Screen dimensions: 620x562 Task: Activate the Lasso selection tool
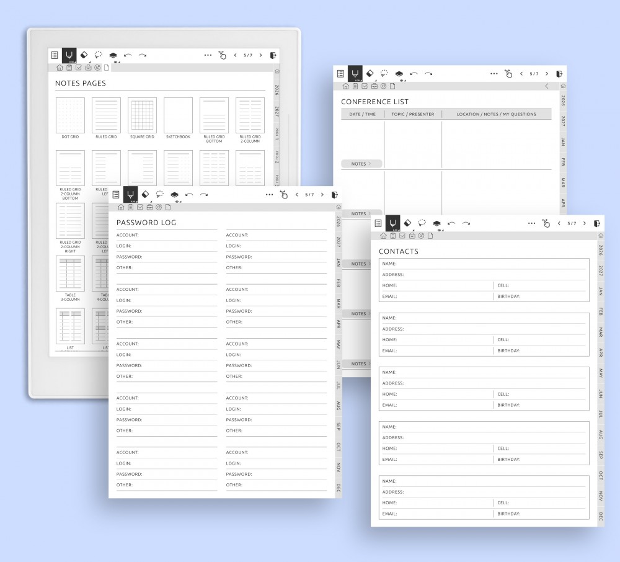tap(159, 194)
